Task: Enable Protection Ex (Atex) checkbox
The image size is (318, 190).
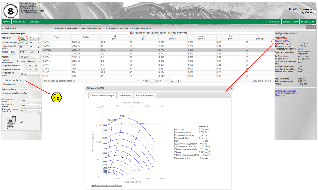Action: coord(3,80)
